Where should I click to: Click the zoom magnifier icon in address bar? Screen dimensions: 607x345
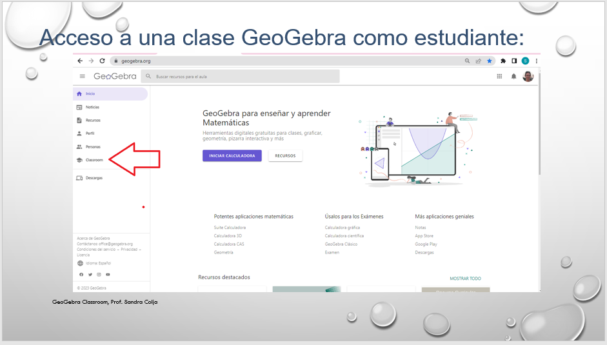tap(467, 61)
